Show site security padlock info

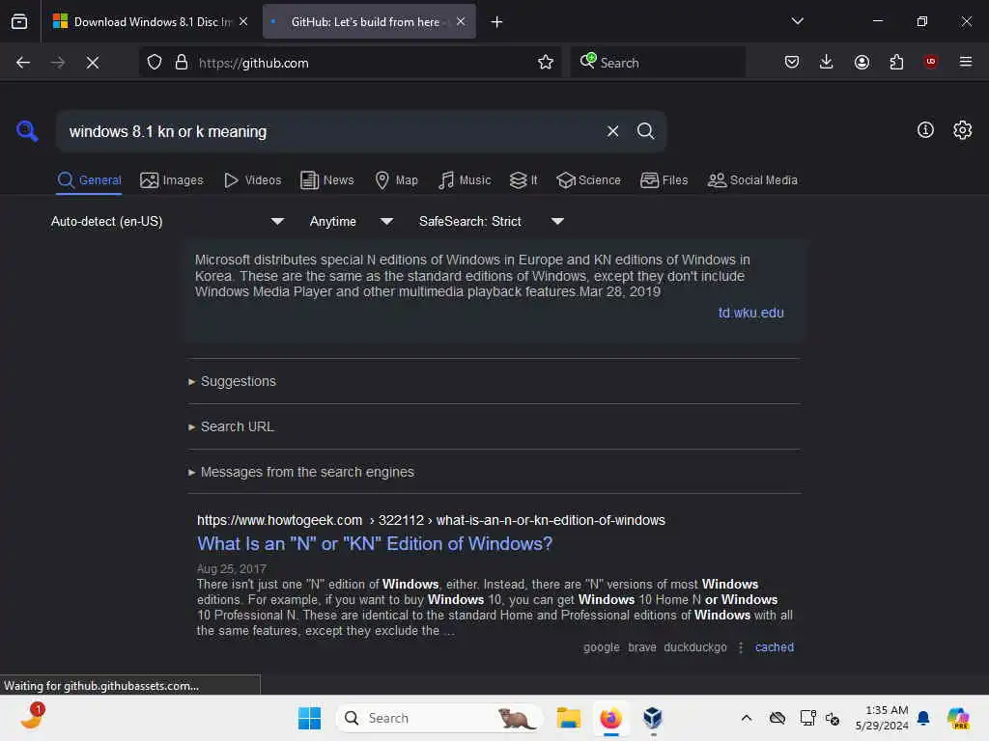pyautogui.click(x=182, y=63)
